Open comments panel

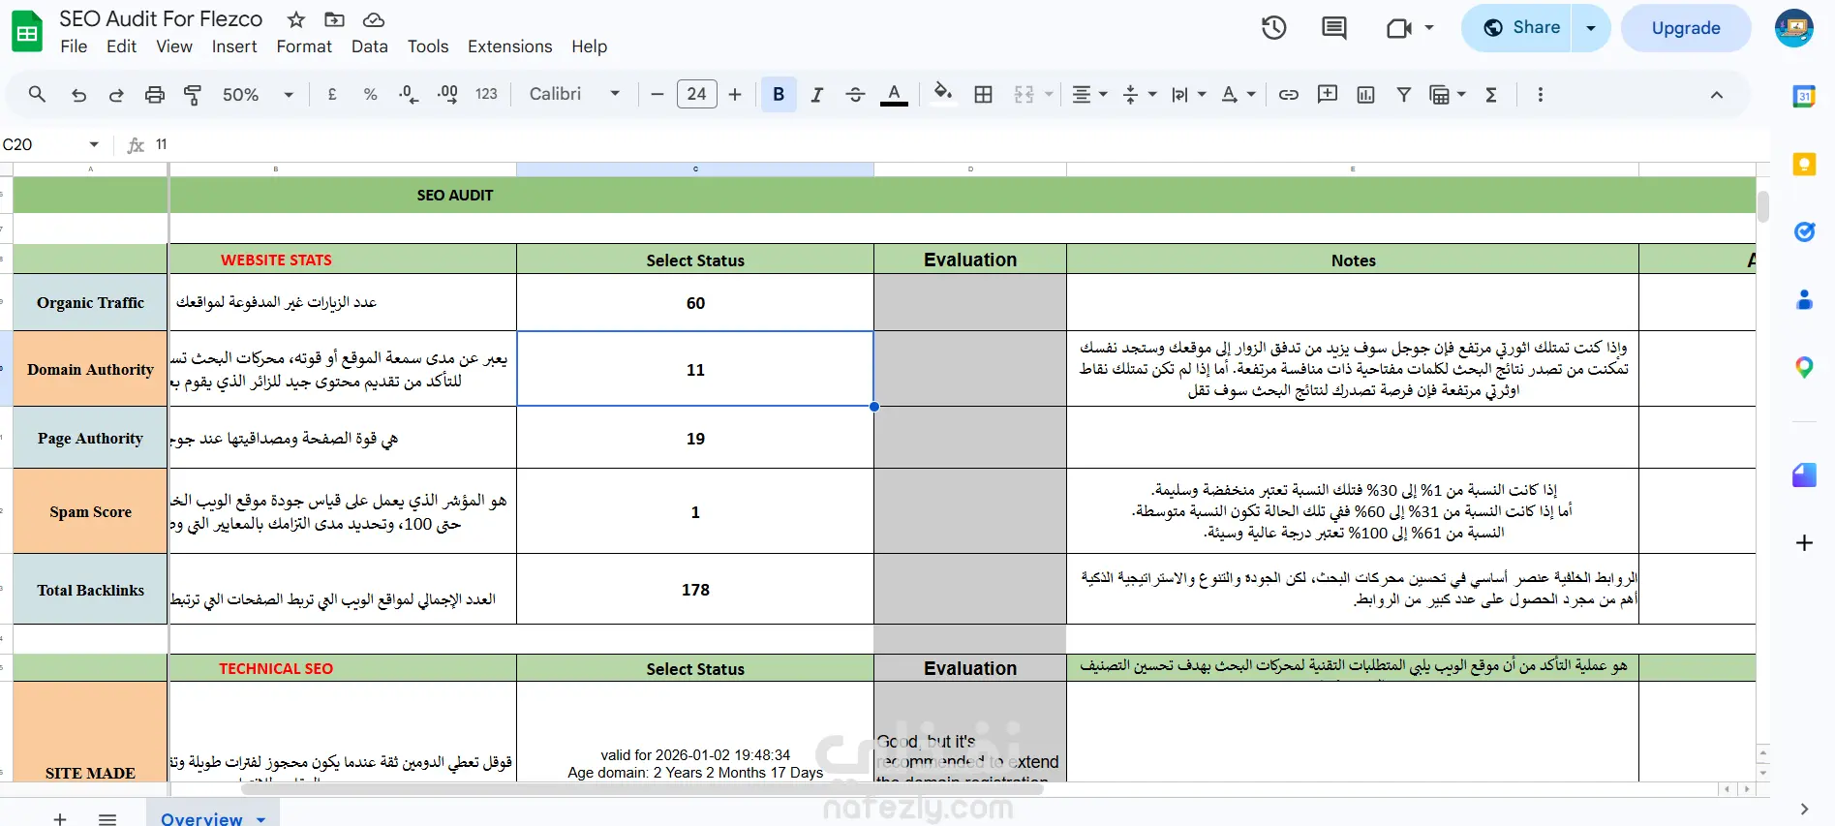tap(1333, 28)
